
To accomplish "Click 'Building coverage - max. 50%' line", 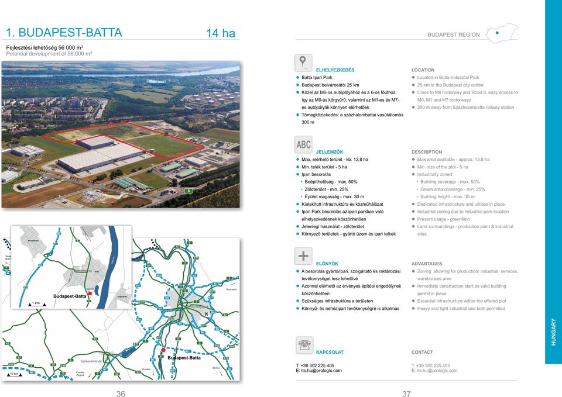I will click(450, 182).
